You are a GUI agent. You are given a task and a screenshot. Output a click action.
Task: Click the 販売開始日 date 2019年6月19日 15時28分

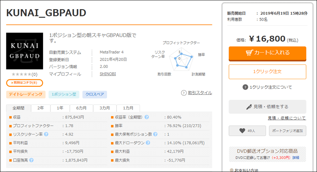pos(284,13)
